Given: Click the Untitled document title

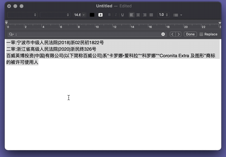Looking at the screenshot, I should tap(104, 6).
